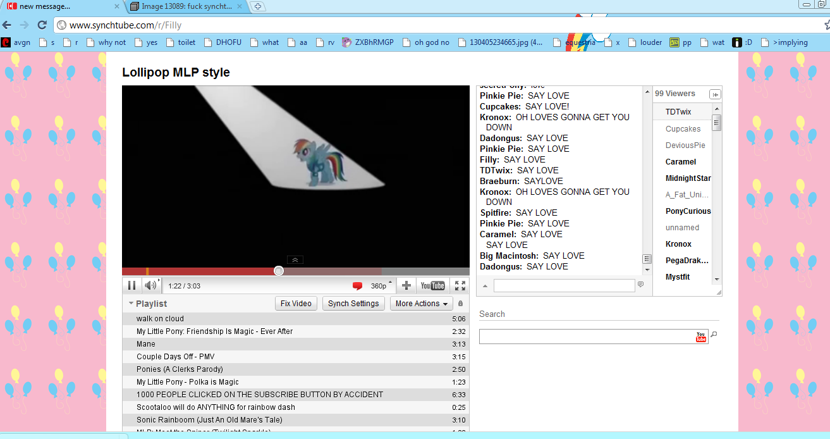
Task: Click the chat message input field
Action: tap(564, 286)
